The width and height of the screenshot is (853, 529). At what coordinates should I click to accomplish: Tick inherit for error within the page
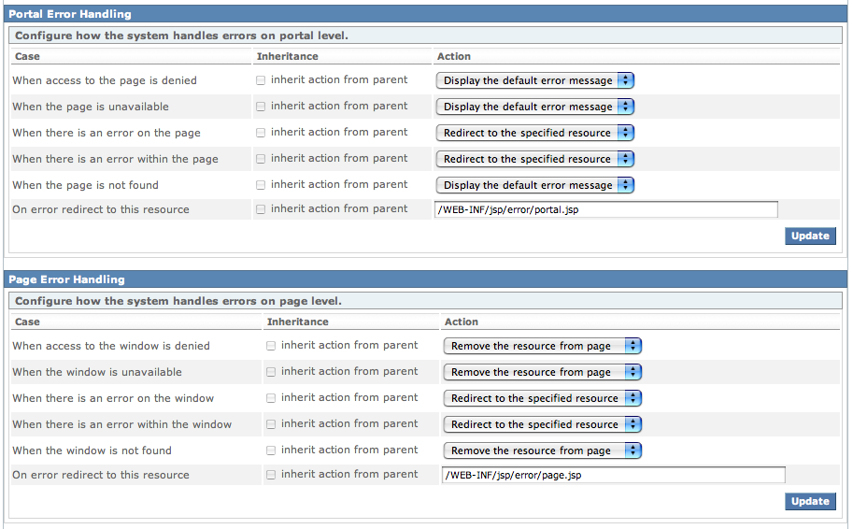[261, 159]
